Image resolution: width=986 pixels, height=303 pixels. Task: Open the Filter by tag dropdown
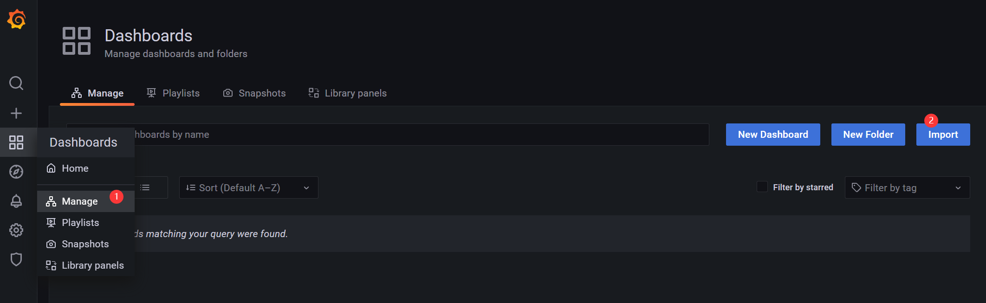click(907, 187)
